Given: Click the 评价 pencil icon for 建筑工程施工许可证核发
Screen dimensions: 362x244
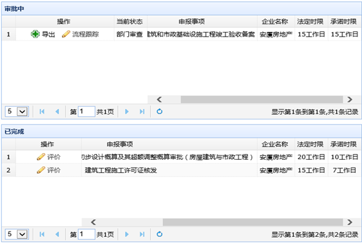Looking at the screenshot, I should [41, 170].
